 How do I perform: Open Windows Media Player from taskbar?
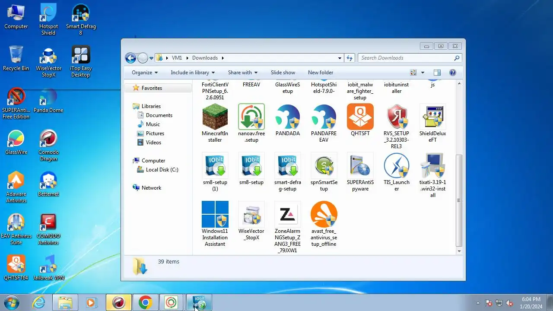coord(91,303)
